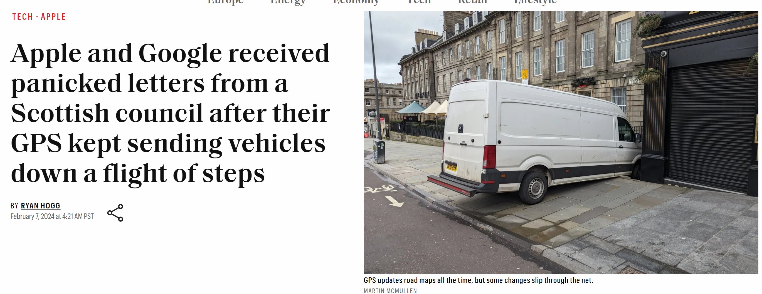Click the Martin McMullen photo credit
Viewport: 762px width, 294px height.
(390, 291)
